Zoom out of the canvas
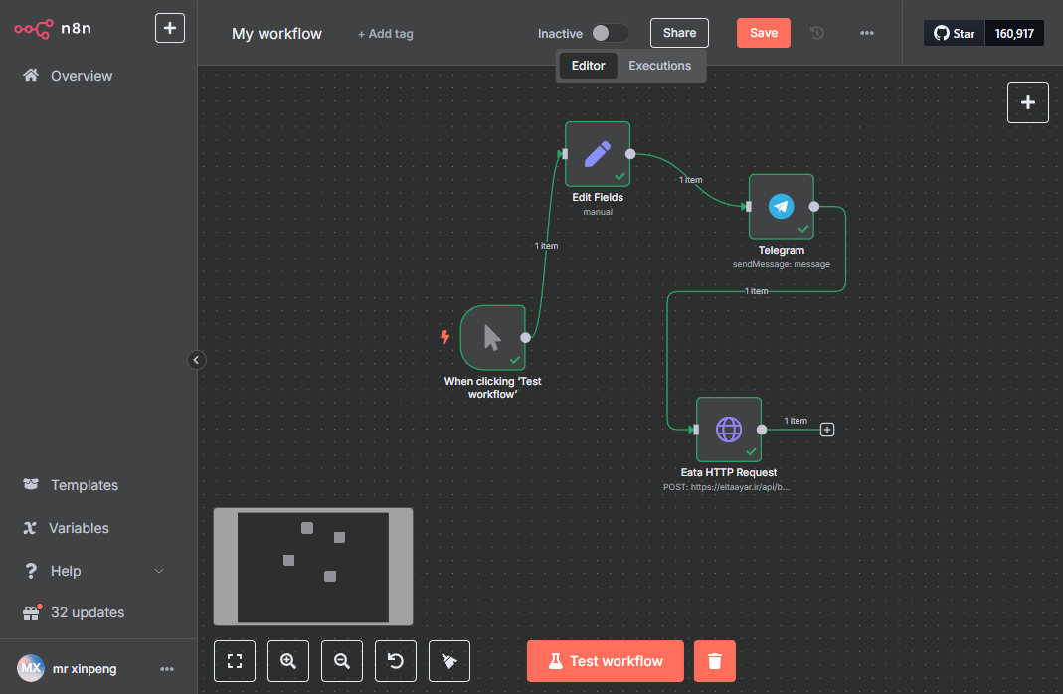The width and height of the screenshot is (1063, 694). coord(342,661)
